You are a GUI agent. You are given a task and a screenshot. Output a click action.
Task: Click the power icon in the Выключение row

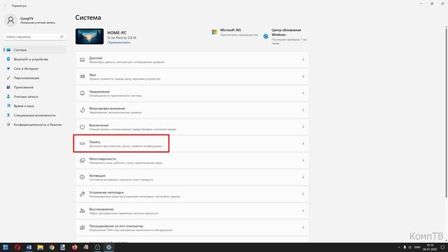click(x=83, y=127)
